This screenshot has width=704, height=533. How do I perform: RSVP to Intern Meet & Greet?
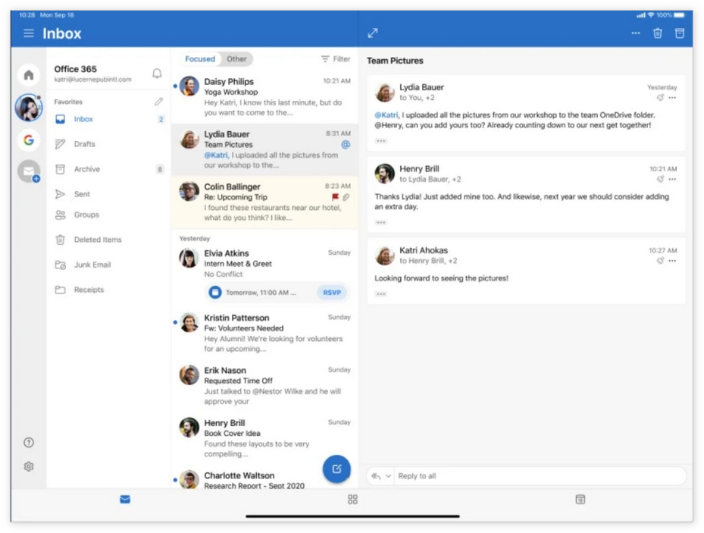332,293
